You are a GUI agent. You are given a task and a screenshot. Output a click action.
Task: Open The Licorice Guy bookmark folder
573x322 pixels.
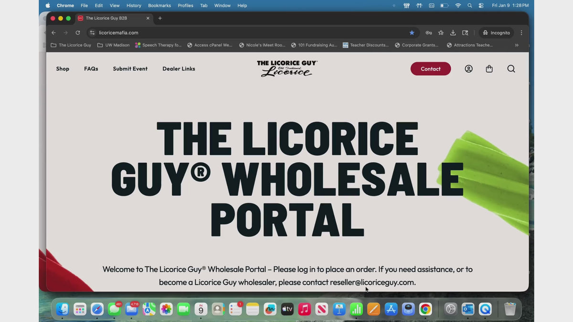[x=71, y=45]
